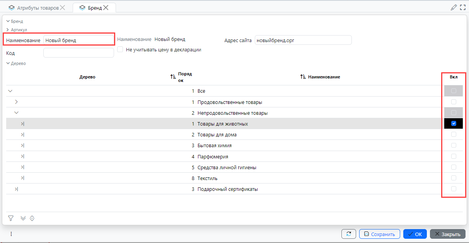Close the Атрибуты товаров tab
Viewport: 469px width, 243px height.
63,8
